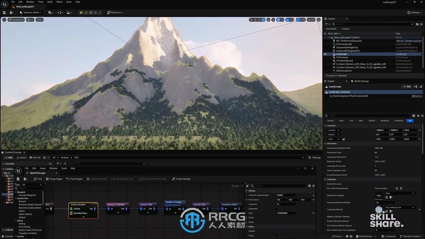The image size is (425, 239).
Task: Expand the Point Extents property
Action: [x=247, y=200]
